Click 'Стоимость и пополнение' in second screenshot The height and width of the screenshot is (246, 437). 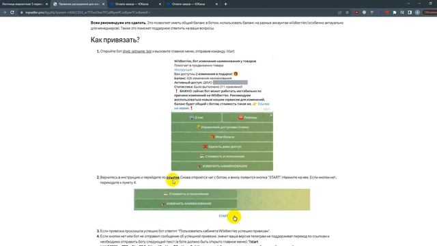186,194
